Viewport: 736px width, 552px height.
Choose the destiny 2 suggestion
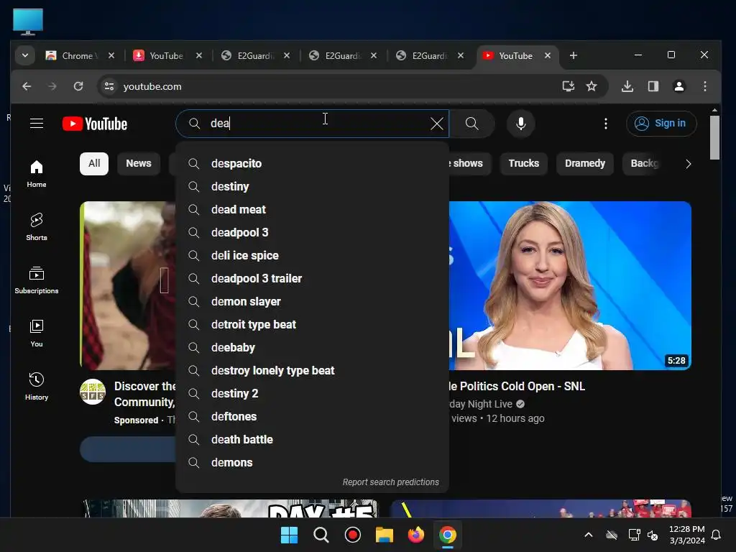[312, 393]
